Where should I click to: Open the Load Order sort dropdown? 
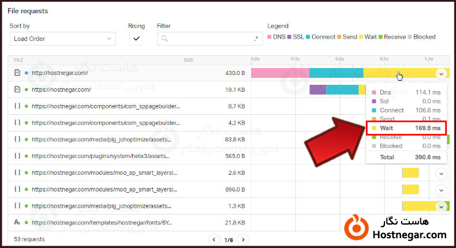tap(62, 39)
